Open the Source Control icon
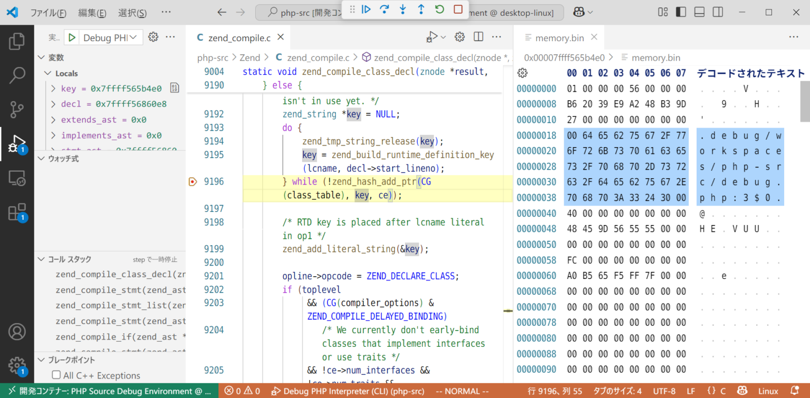The image size is (810, 398). (x=17, y=110)
